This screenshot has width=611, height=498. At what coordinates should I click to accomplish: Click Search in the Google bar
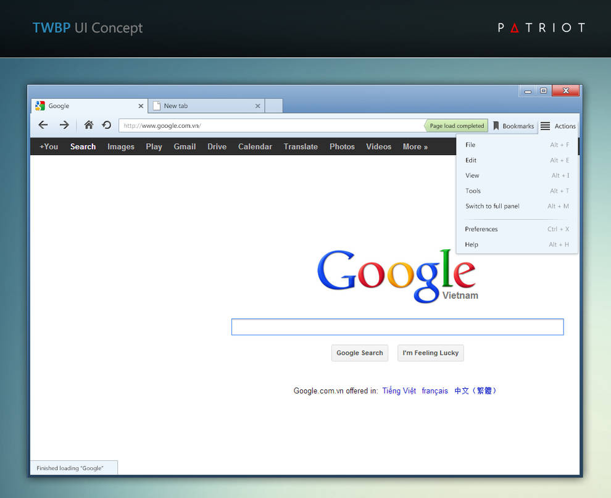click(83, 146)
